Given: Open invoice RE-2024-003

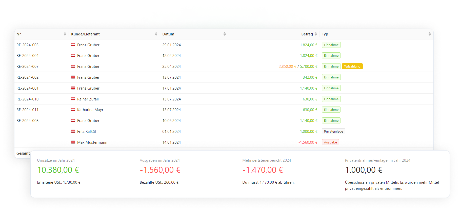Looking at the screenshot, I should point(27,45).
